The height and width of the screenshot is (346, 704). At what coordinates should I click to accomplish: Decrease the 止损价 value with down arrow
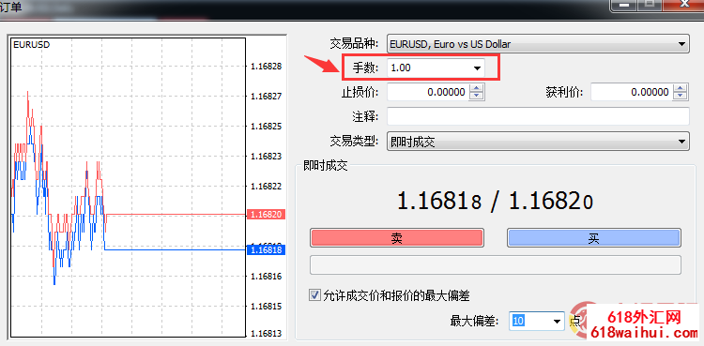(477, 97)
